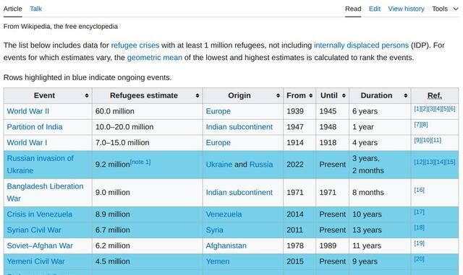The width and height of the screenshot is (463, 275).
Task: Open the geometric mean link
Action: [154, 58]
